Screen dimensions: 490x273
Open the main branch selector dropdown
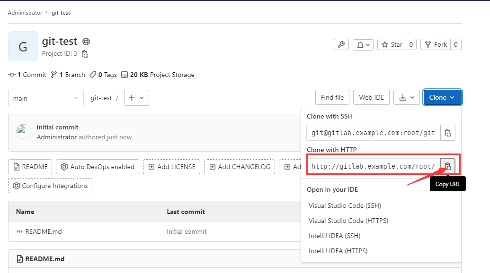pos(46,98)
